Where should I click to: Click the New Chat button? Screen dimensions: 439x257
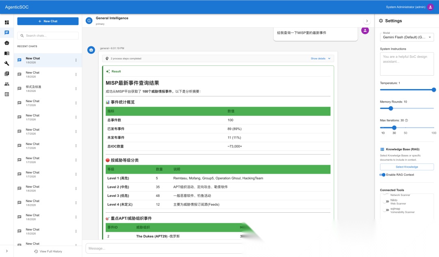pos(48,21)
